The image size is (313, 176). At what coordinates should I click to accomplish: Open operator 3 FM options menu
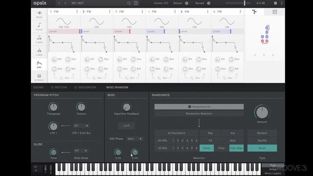coord(142,12)
